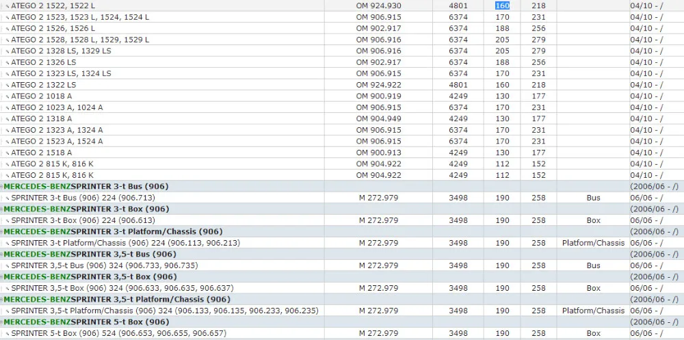Click the arrow icon beside ATEGO 2 1318 A

(8, 120)
